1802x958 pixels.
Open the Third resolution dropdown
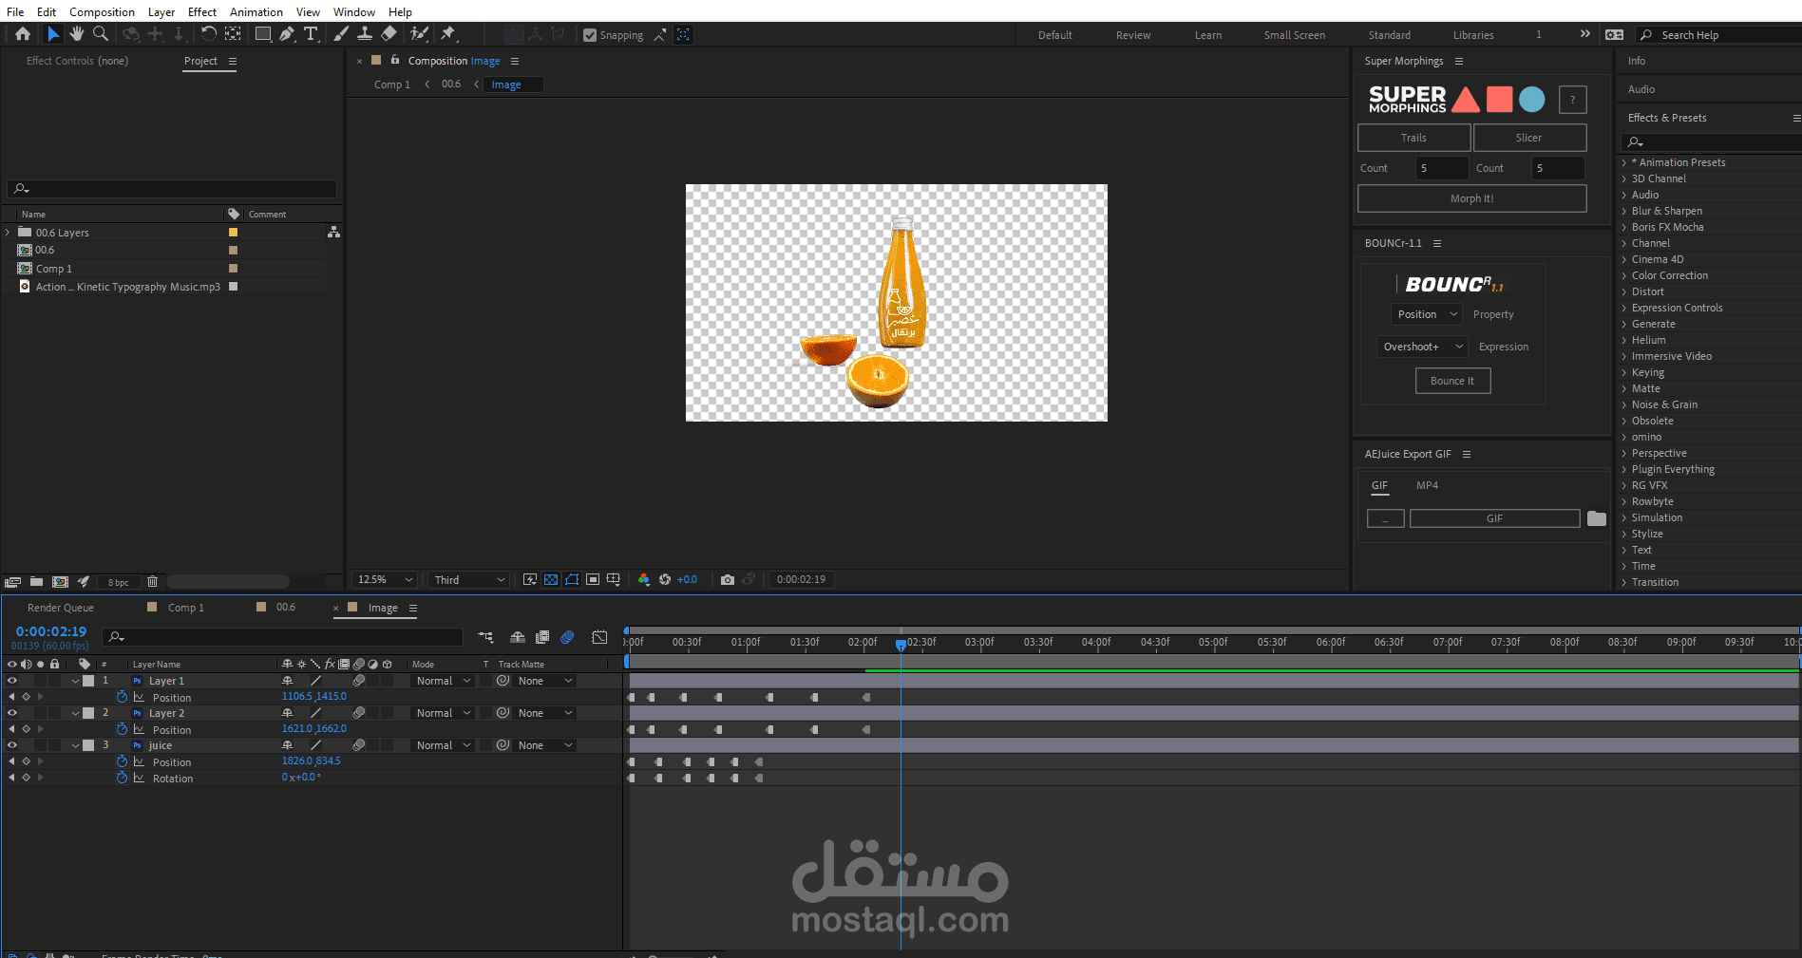[469, 579]
